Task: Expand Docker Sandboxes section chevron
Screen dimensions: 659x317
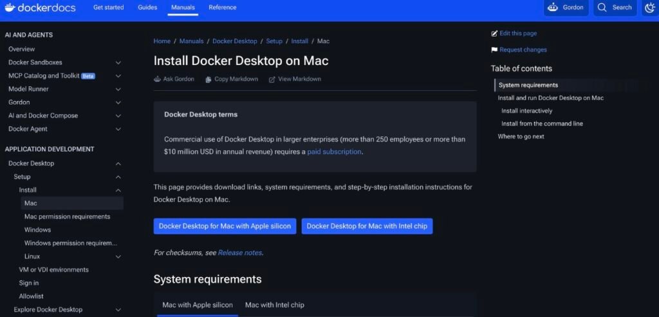Action: [118, 62]
